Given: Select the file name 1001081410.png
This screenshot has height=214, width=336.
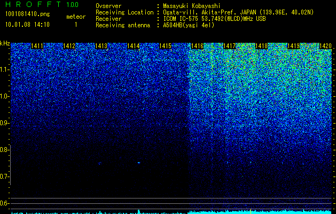Looking at the screenshot, I should (x=28, y=14).
